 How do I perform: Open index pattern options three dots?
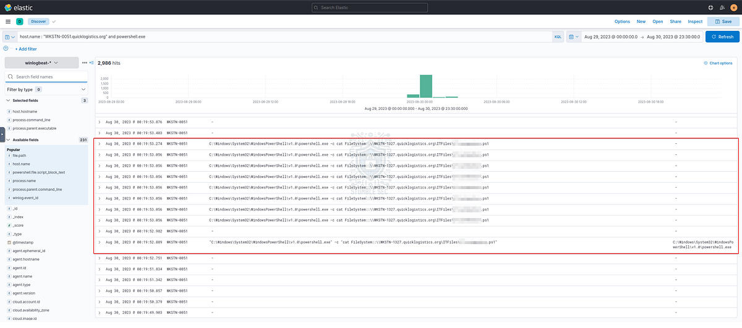tap(85, 63)
